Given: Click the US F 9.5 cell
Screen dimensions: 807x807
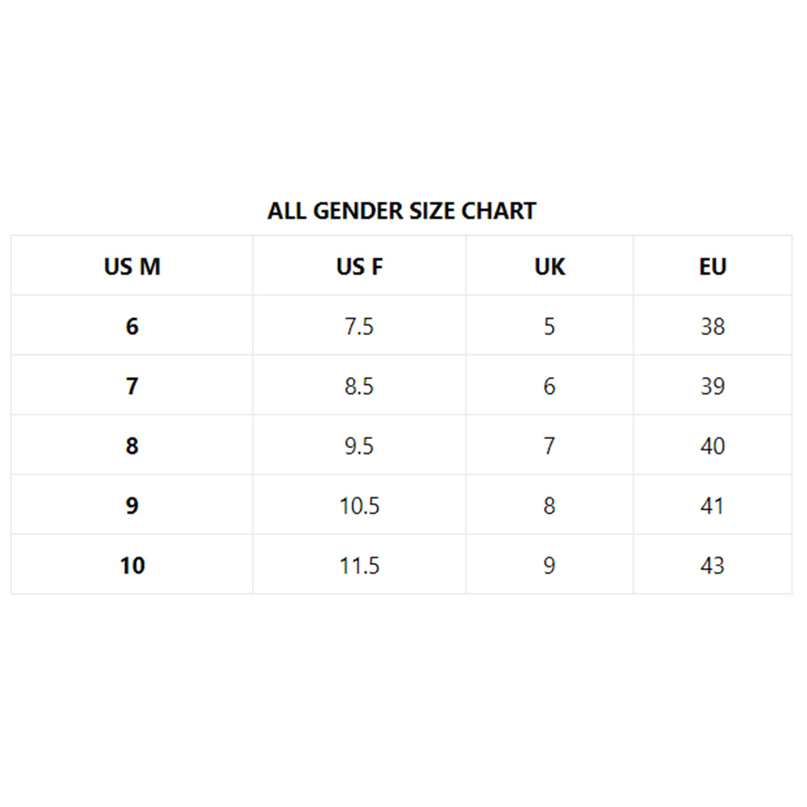Looking at the screenshot, I should point(359,445).
